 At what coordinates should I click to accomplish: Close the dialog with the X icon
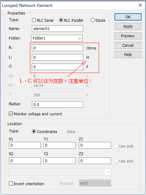(x=140, y=5)
